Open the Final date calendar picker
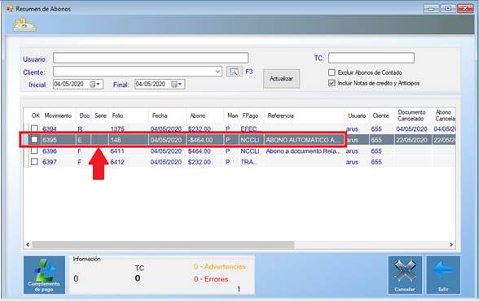Viewport: 479px width, 301px height. pos(177,84)
